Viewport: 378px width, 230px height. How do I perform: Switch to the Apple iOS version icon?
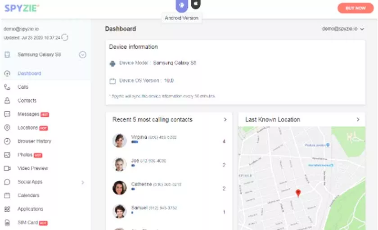pos(196,4)
